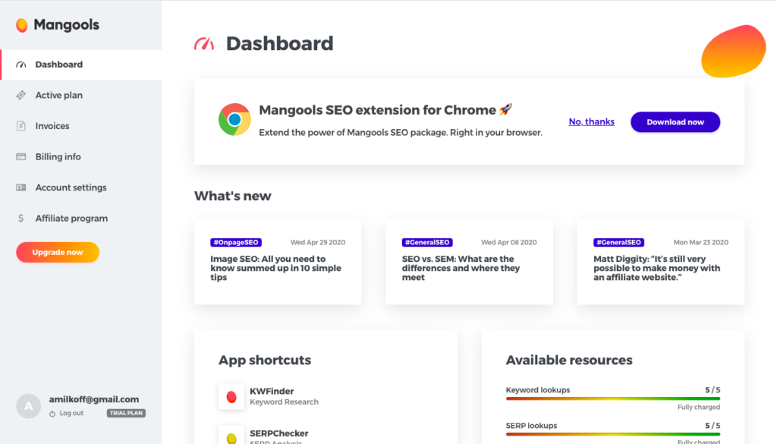
Task: Dismiss the extension banner with No, thanks
Action: [x=591, y=121]
